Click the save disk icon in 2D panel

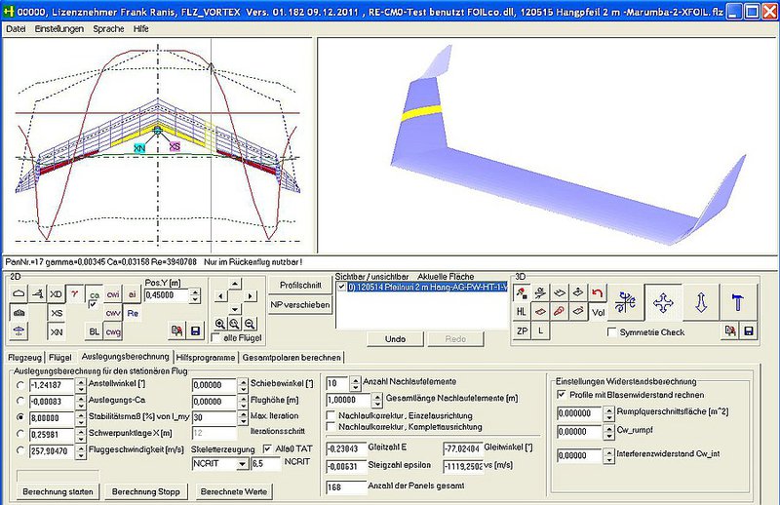[196, 331]
